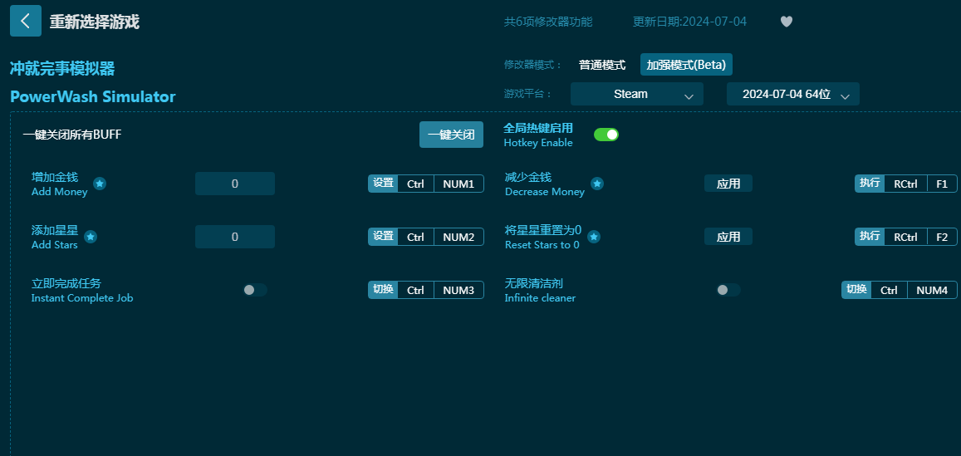
Task: Click 设置 button for Add Stars
Action: (x=383, y=237)
